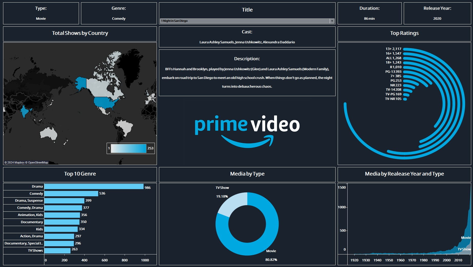Viewport: 473px width, 267px height.
Task: Click the 'Drama, Suspense' bar
Action: pos(64,201)
